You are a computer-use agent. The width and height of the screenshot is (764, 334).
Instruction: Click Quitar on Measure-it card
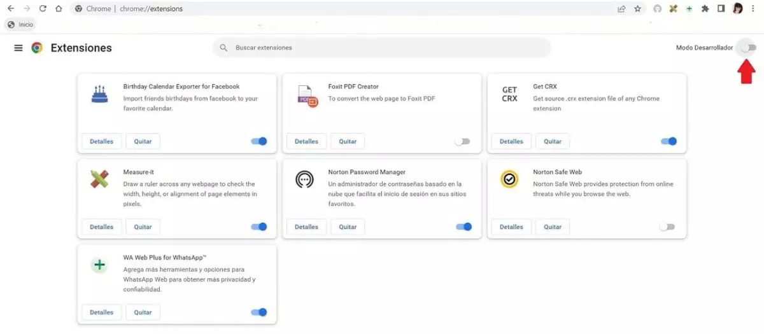click(x=143, y=226)
